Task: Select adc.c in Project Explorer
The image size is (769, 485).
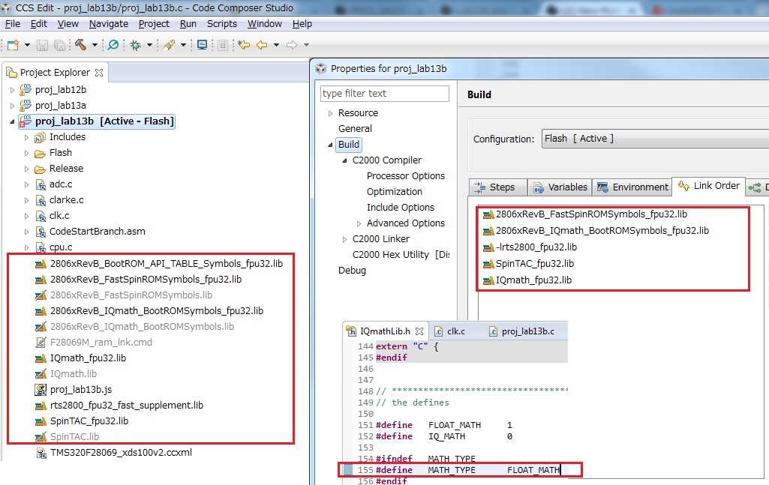Action: coord(61,184)
